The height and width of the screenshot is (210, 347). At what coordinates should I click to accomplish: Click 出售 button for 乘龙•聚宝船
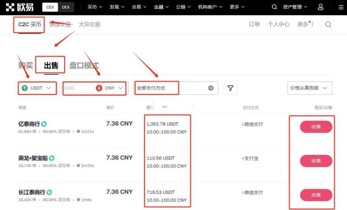pos(316,161)
